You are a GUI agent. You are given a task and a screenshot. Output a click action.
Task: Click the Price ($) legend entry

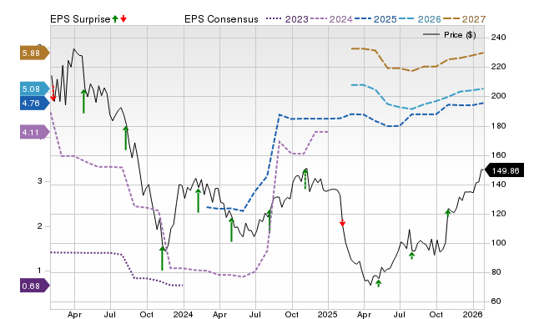click(450, 35)
